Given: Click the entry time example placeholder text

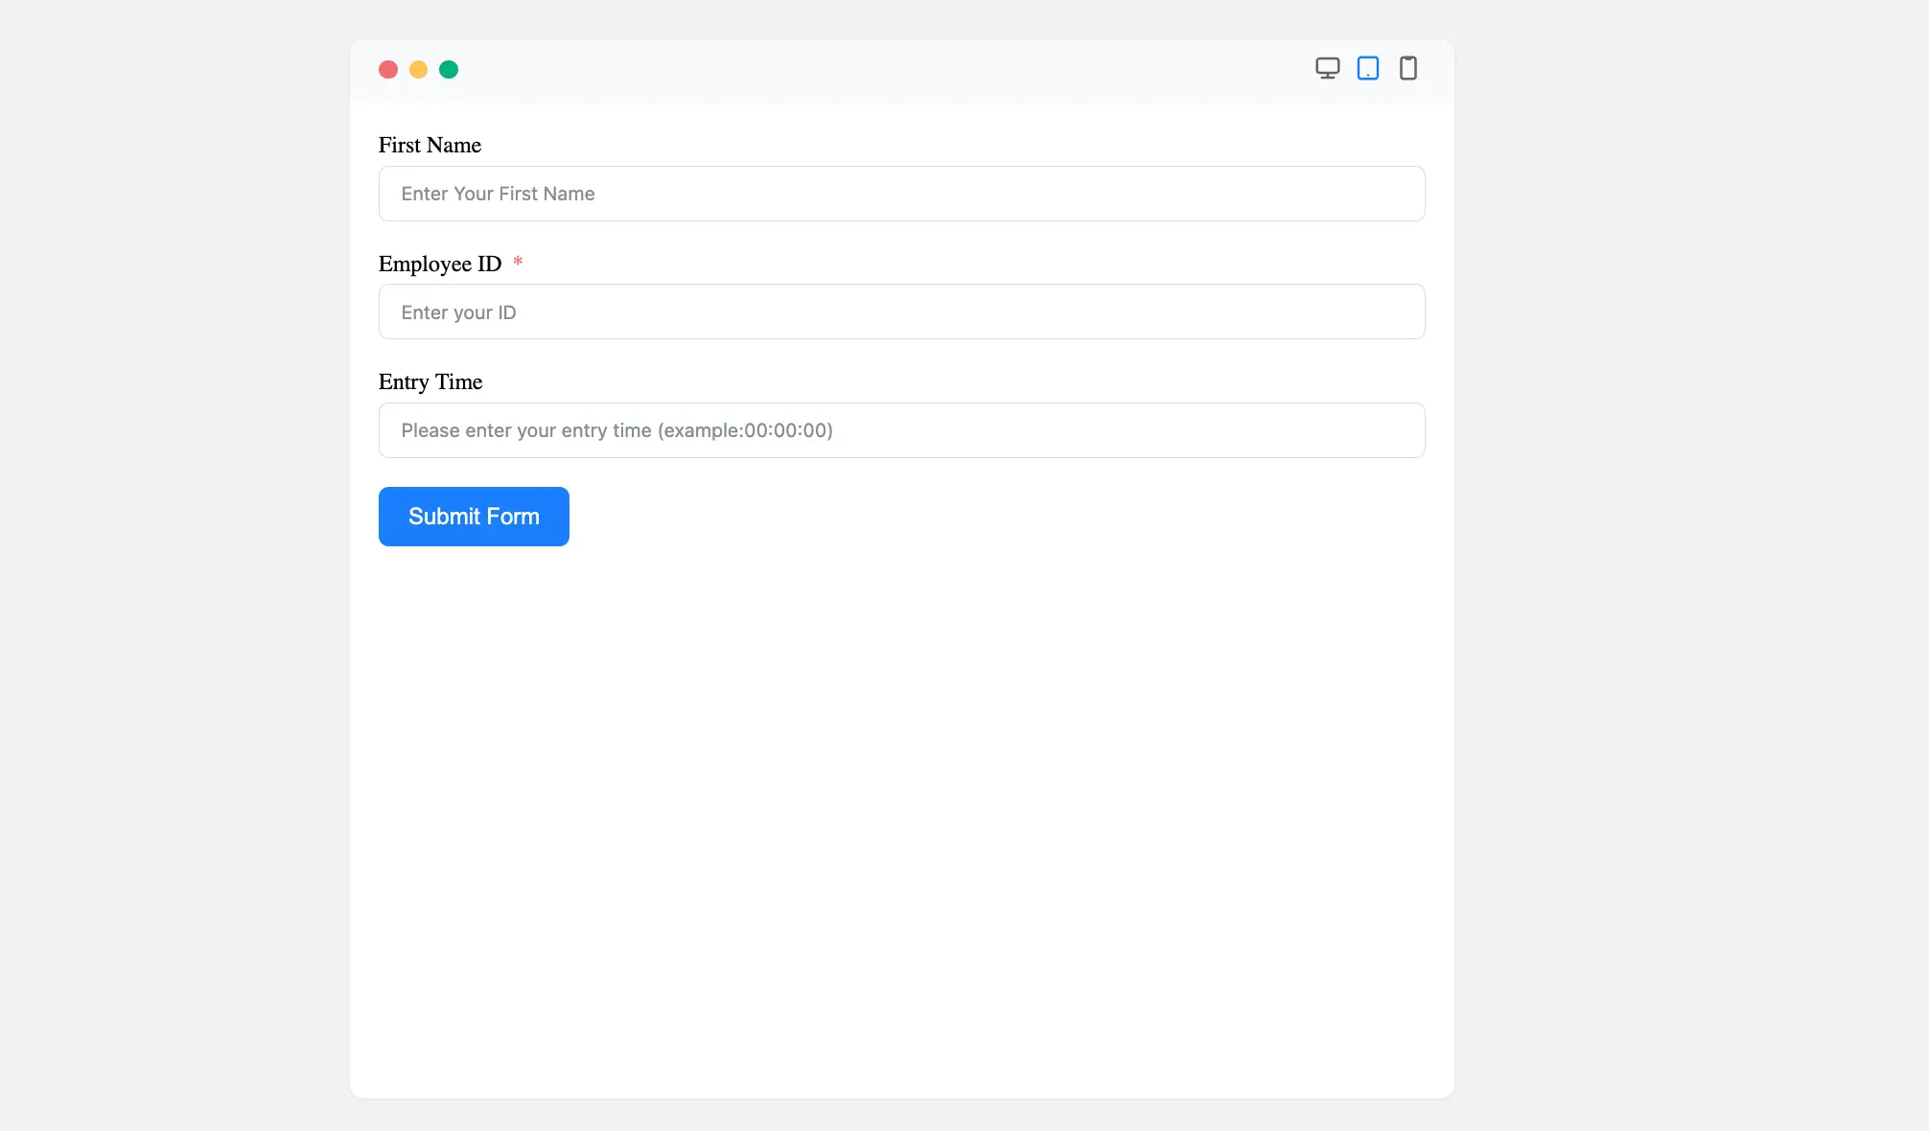Looking at the screenshot, I should (x=616, y=430).
